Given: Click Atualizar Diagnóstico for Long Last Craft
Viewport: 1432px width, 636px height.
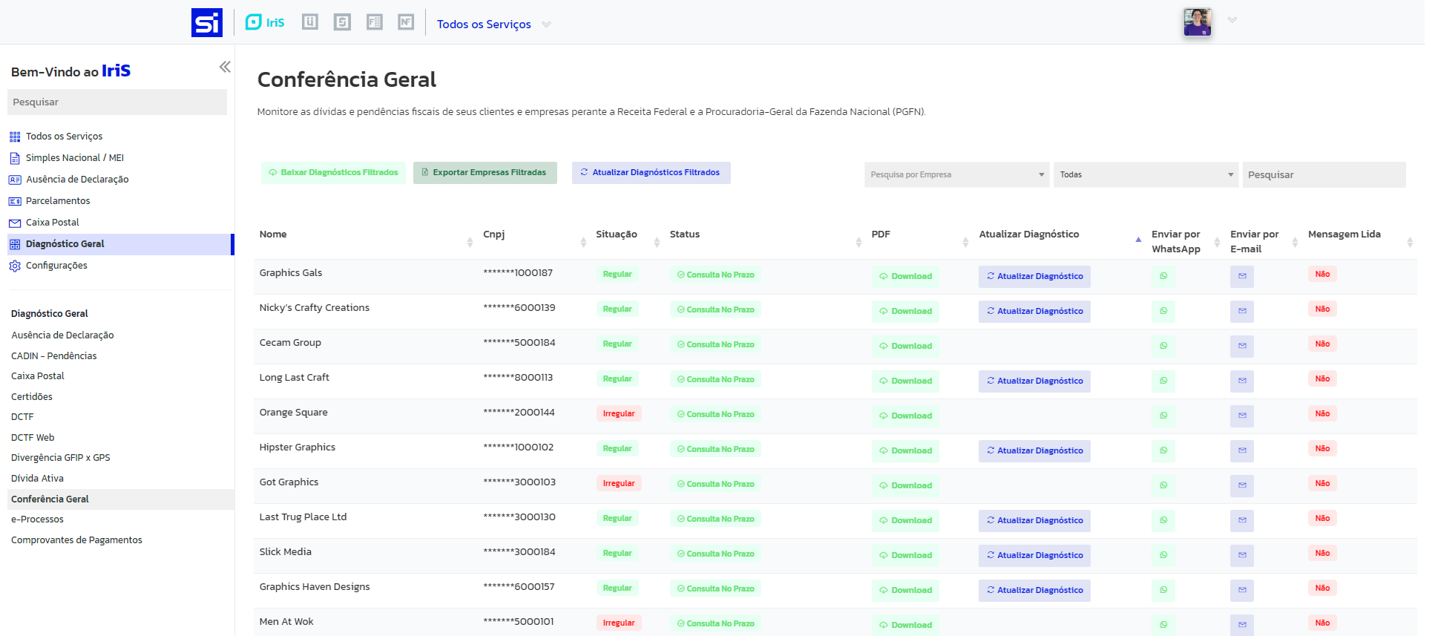Looking at the screenshot, I should (x=1034, y=381).
